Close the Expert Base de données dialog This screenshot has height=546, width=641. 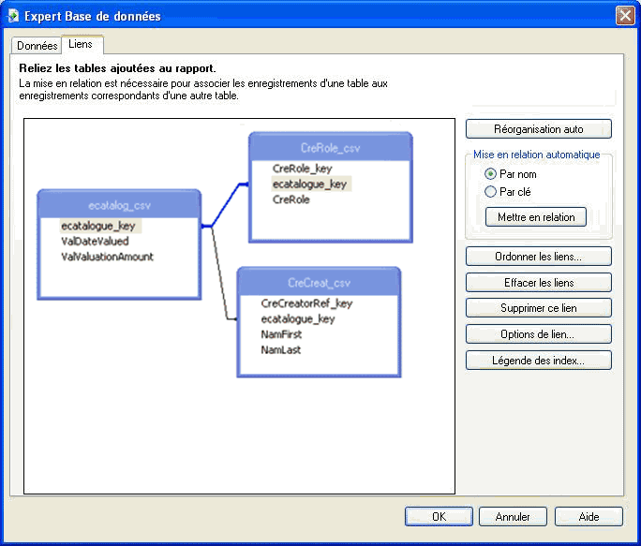click(624, 16)
